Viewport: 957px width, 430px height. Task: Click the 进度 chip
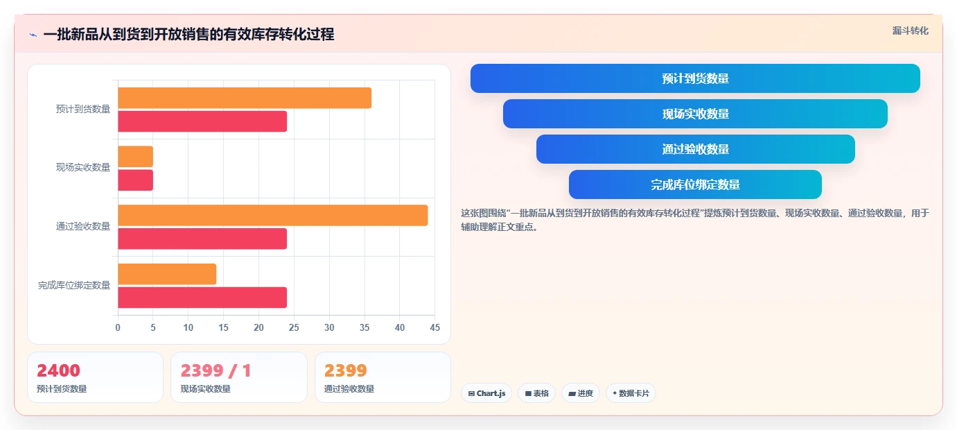click(581, 393)
